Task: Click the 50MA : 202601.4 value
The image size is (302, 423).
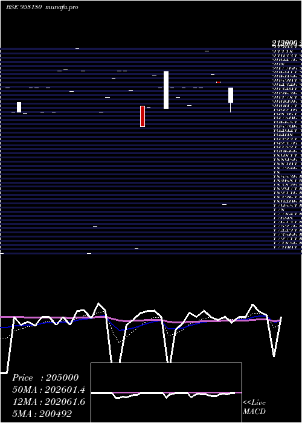Action: click(49, 390)
